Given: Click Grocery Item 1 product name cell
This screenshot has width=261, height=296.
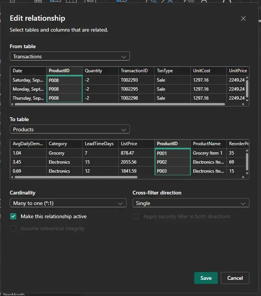Looking at the screenshot, I should tap(208, 153).
